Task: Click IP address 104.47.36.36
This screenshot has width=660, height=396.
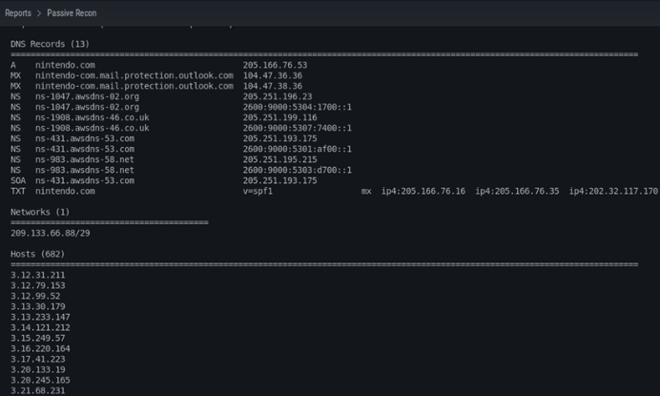Action: [x=273, y=75]
